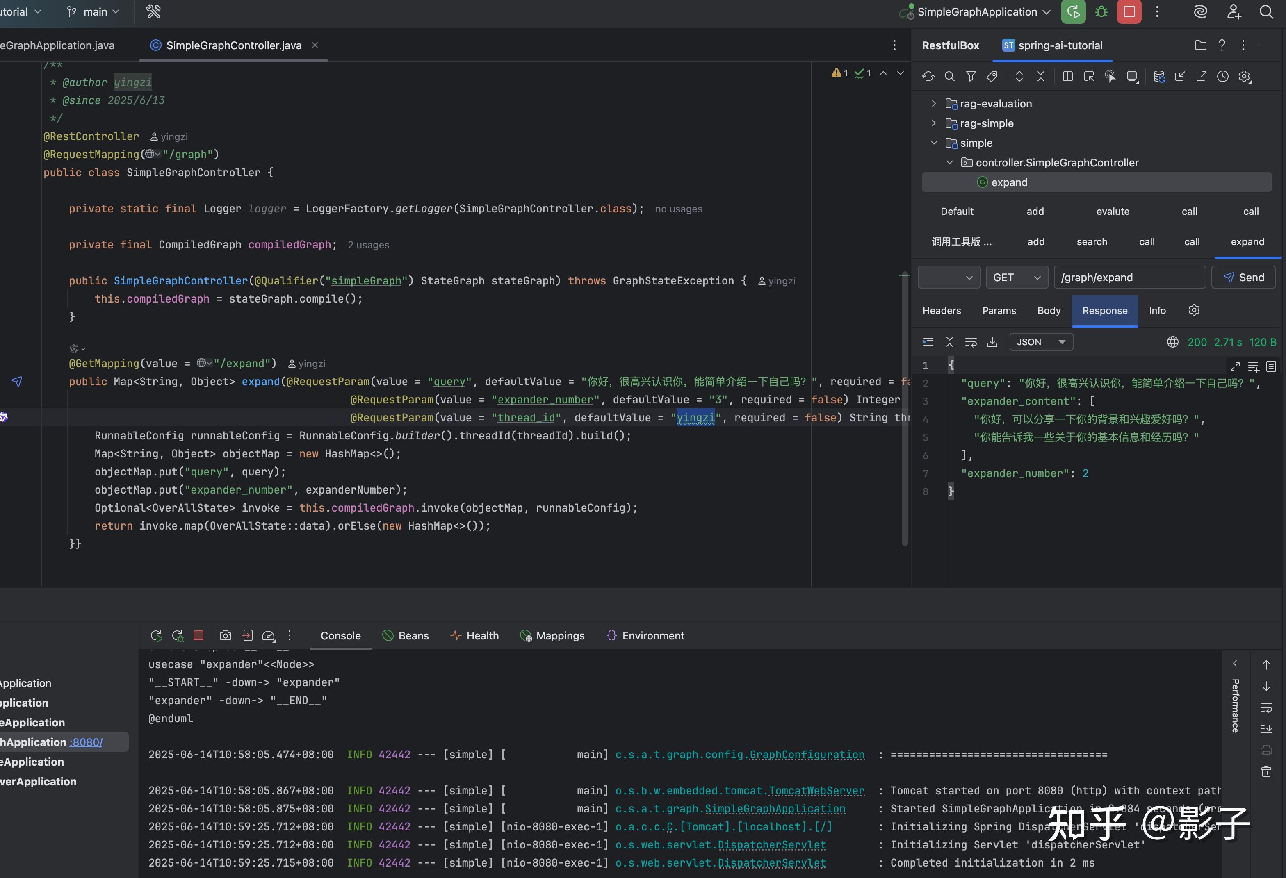The height and width of the screenshot is (878, 1286).
Task: Switch to the Headers tab
Action: click(941, 310)
